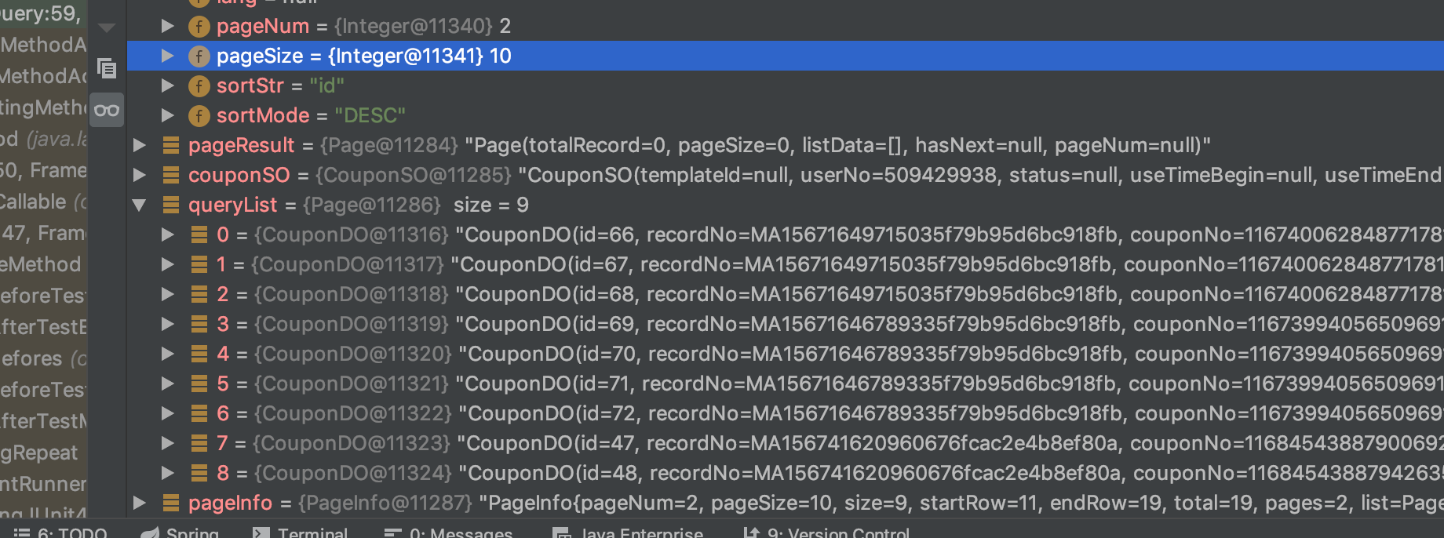The height and width of the screenshot is (538, 1444).
Task: Expand CouponDO element 0 in queryList
Action: pos(168,234)
